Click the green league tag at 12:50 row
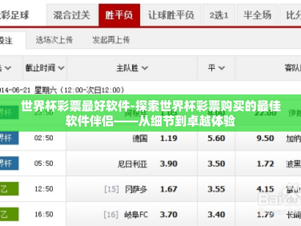 tap(9, 189)
